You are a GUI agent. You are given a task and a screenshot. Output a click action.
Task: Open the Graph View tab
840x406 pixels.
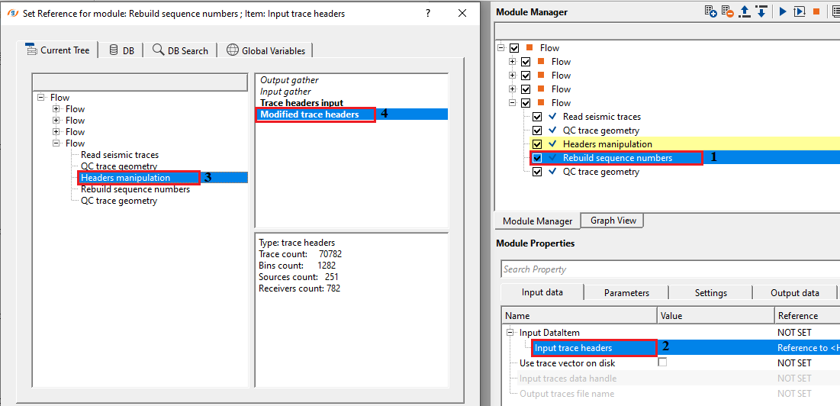tap(613, 221)
